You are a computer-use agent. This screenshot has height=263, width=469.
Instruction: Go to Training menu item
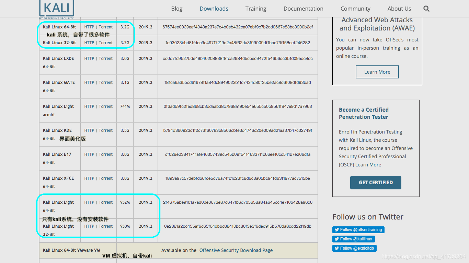(256, 9)
